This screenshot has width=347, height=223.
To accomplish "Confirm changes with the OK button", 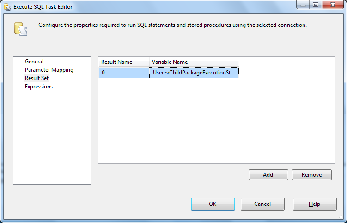I will (213, 204).
